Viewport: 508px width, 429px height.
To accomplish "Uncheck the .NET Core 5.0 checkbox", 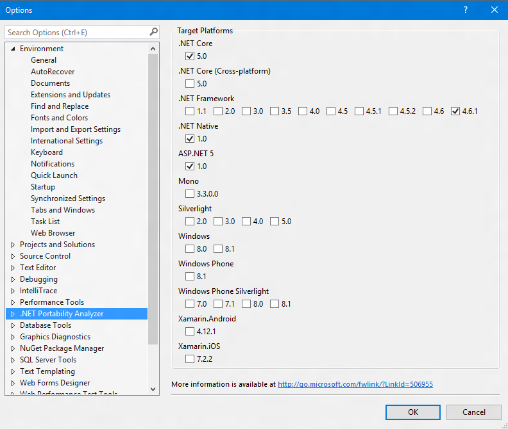I will 190,56.
